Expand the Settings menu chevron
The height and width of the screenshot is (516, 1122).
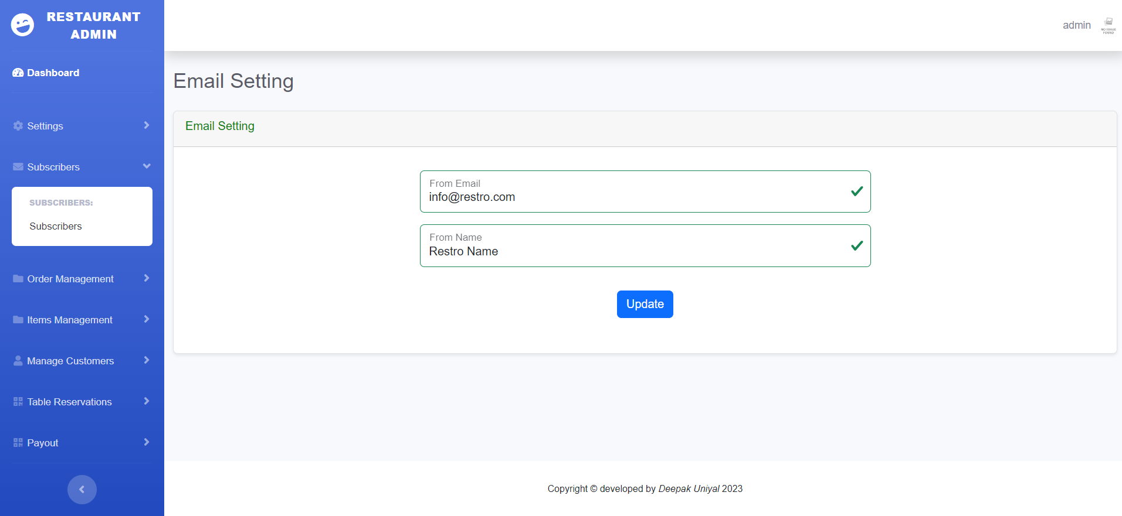click(147, 125)
